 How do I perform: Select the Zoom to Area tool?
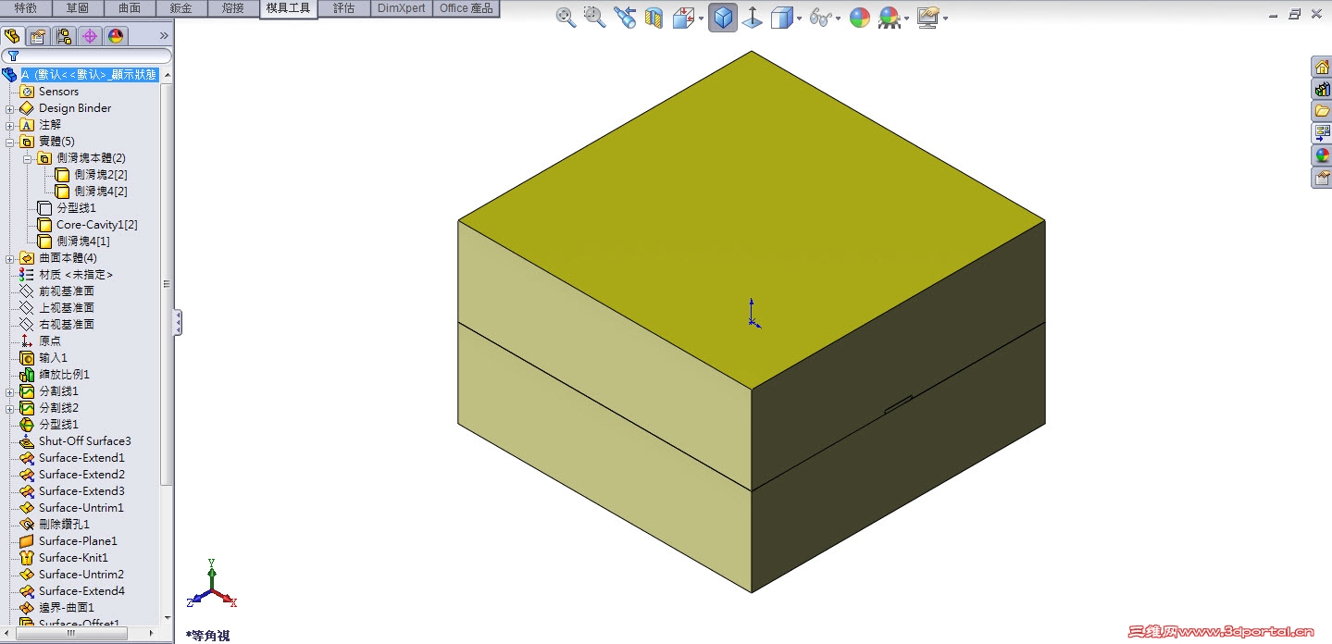point(595,18)
